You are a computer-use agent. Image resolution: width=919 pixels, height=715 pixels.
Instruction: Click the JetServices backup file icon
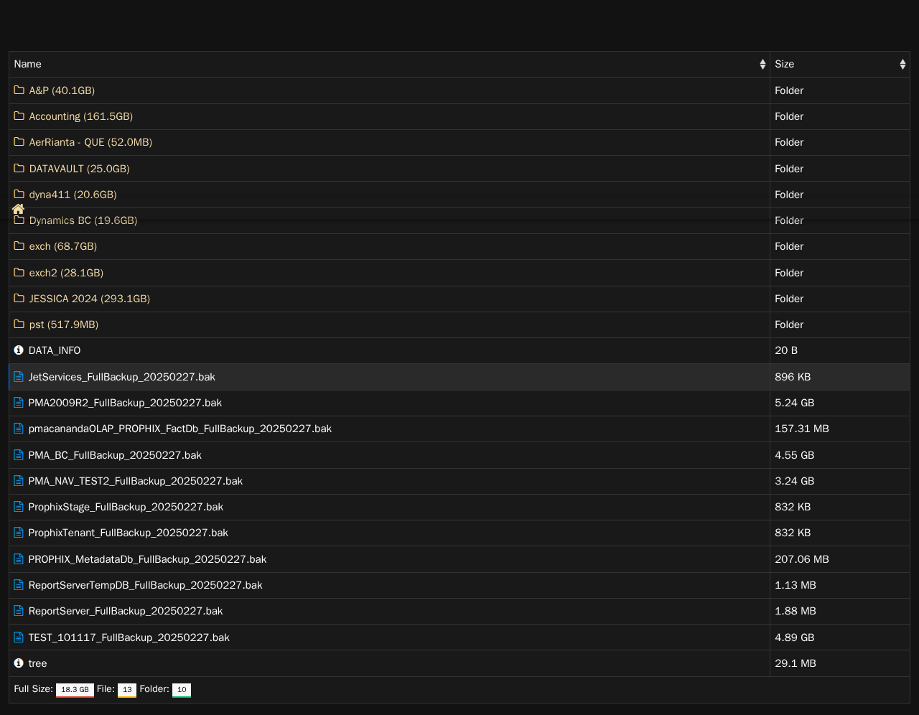pos(19,376)
